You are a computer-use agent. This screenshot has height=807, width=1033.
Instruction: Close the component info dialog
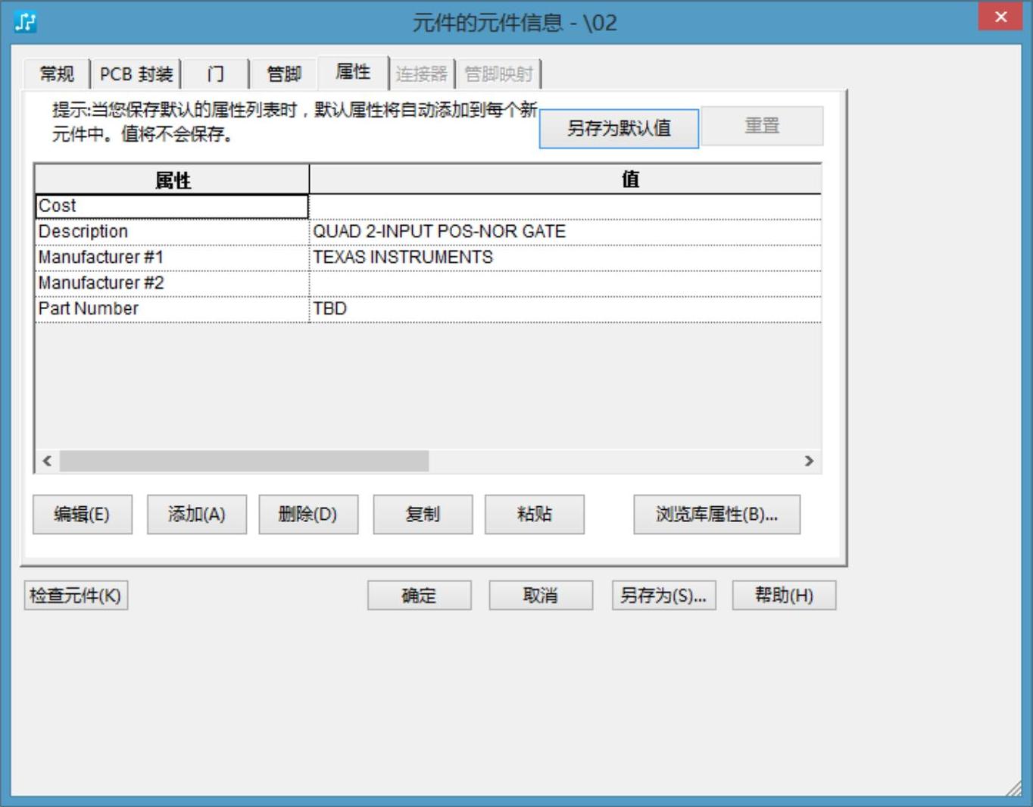(x=1000, y=17)
